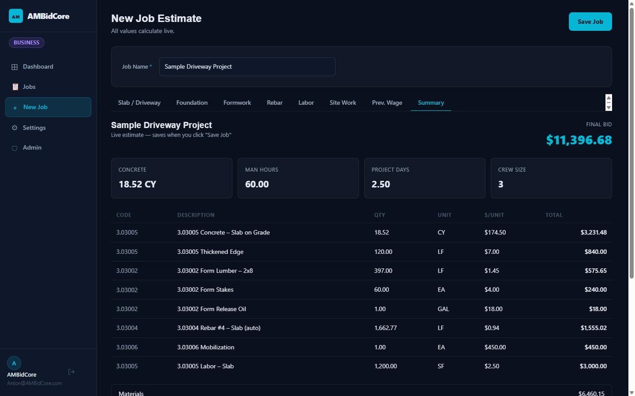Click the Job Name input field
Viewport: 635px width, 396px height.
tap(247, 66)
